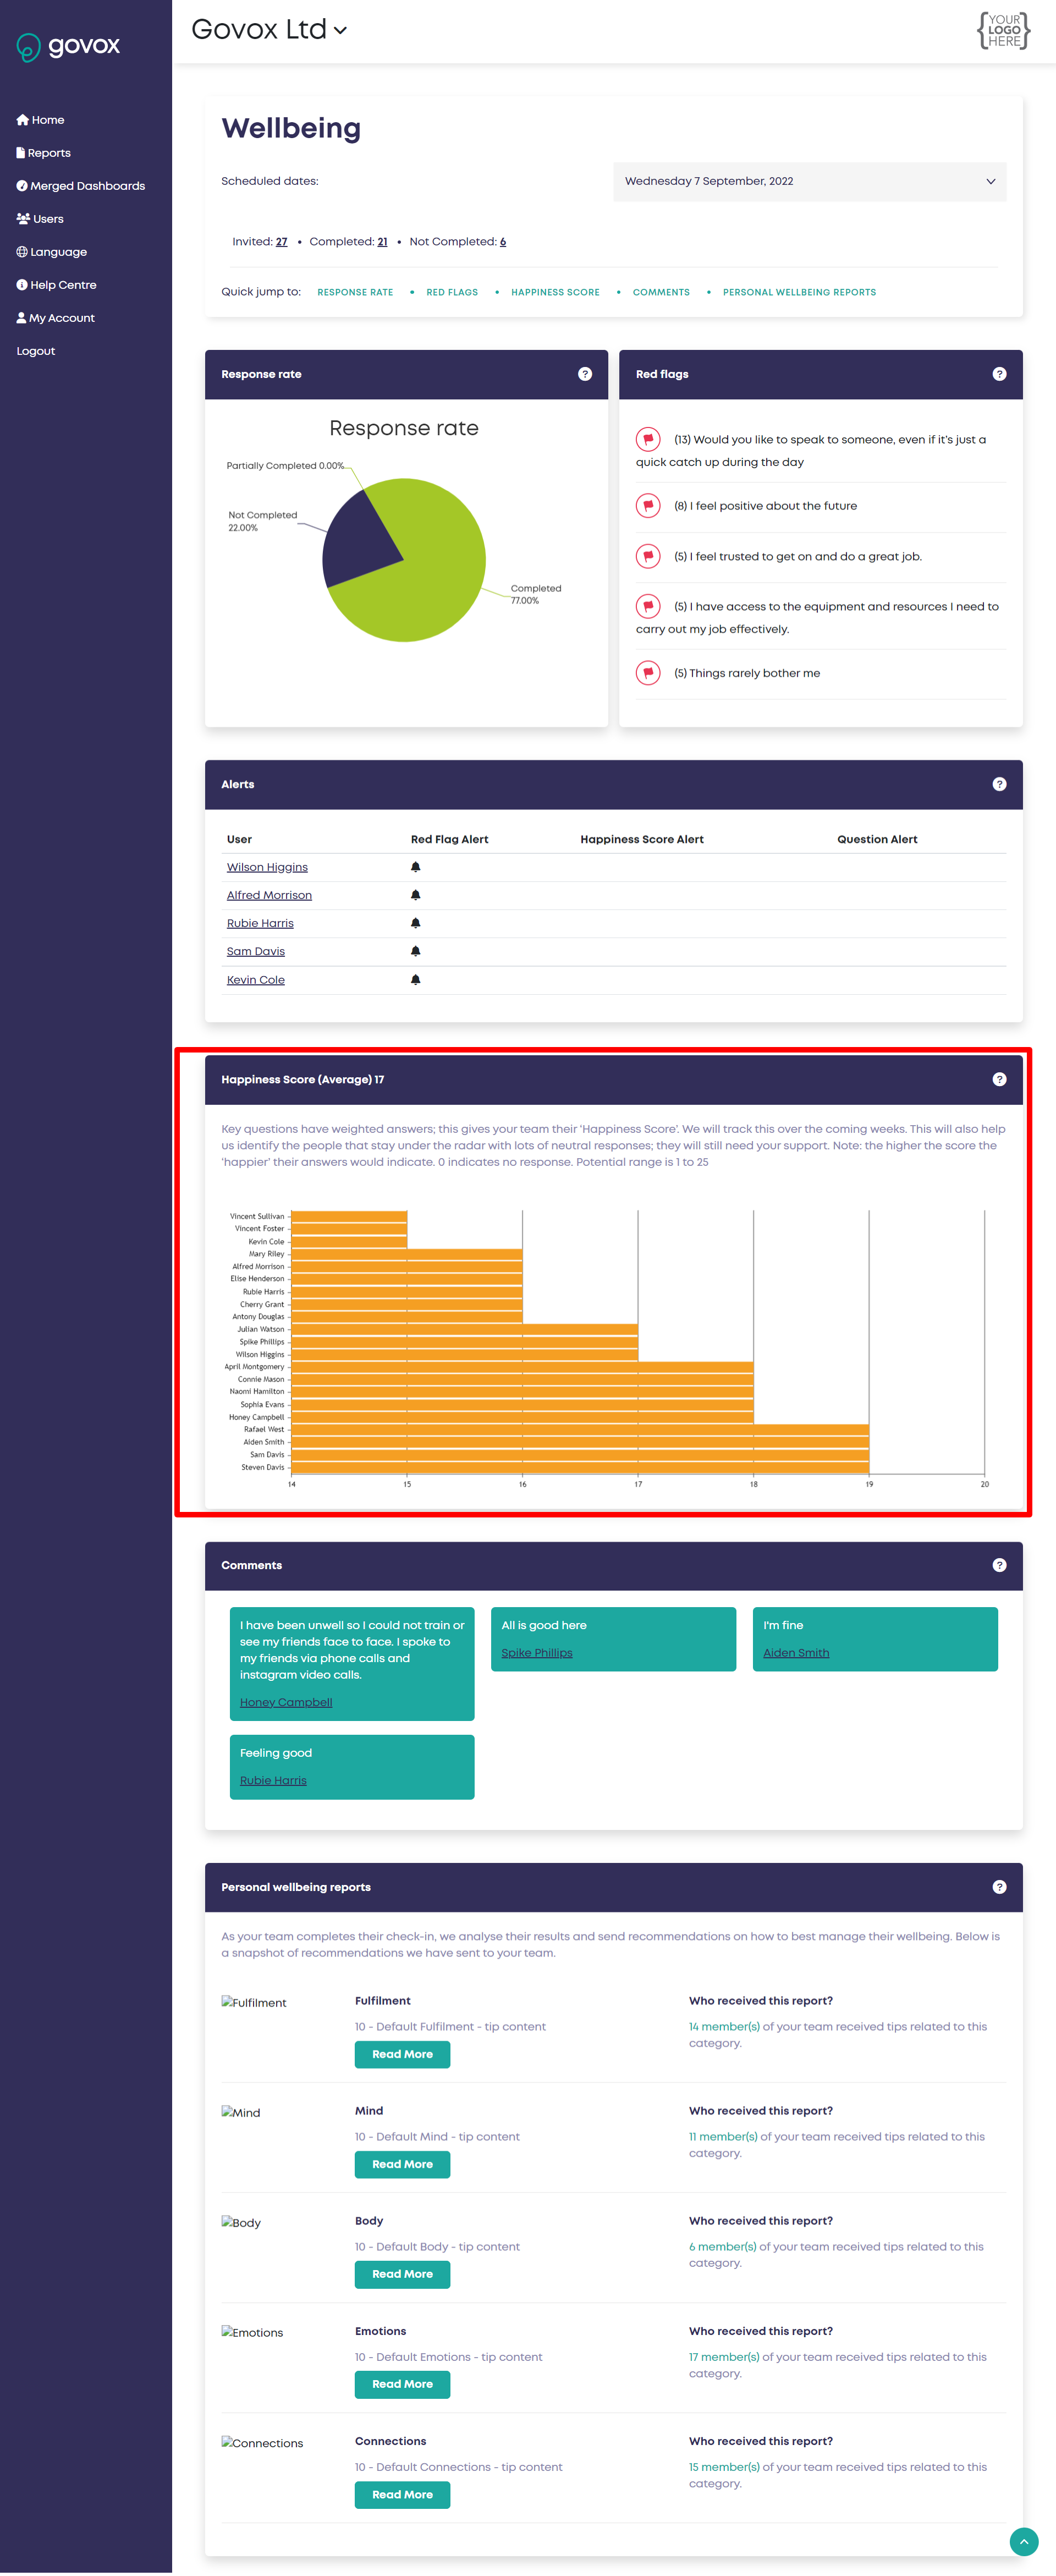This screenshot has height=2576, width=1056.
Task: Open the 6 member(s) Body link
Action: (722, 2247)
